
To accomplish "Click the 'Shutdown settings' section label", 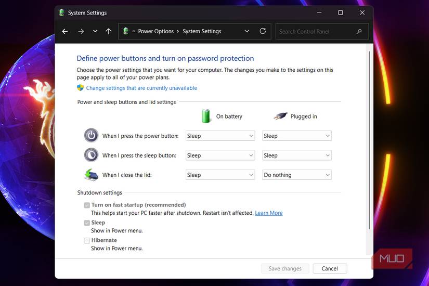I will click(100, 193).
